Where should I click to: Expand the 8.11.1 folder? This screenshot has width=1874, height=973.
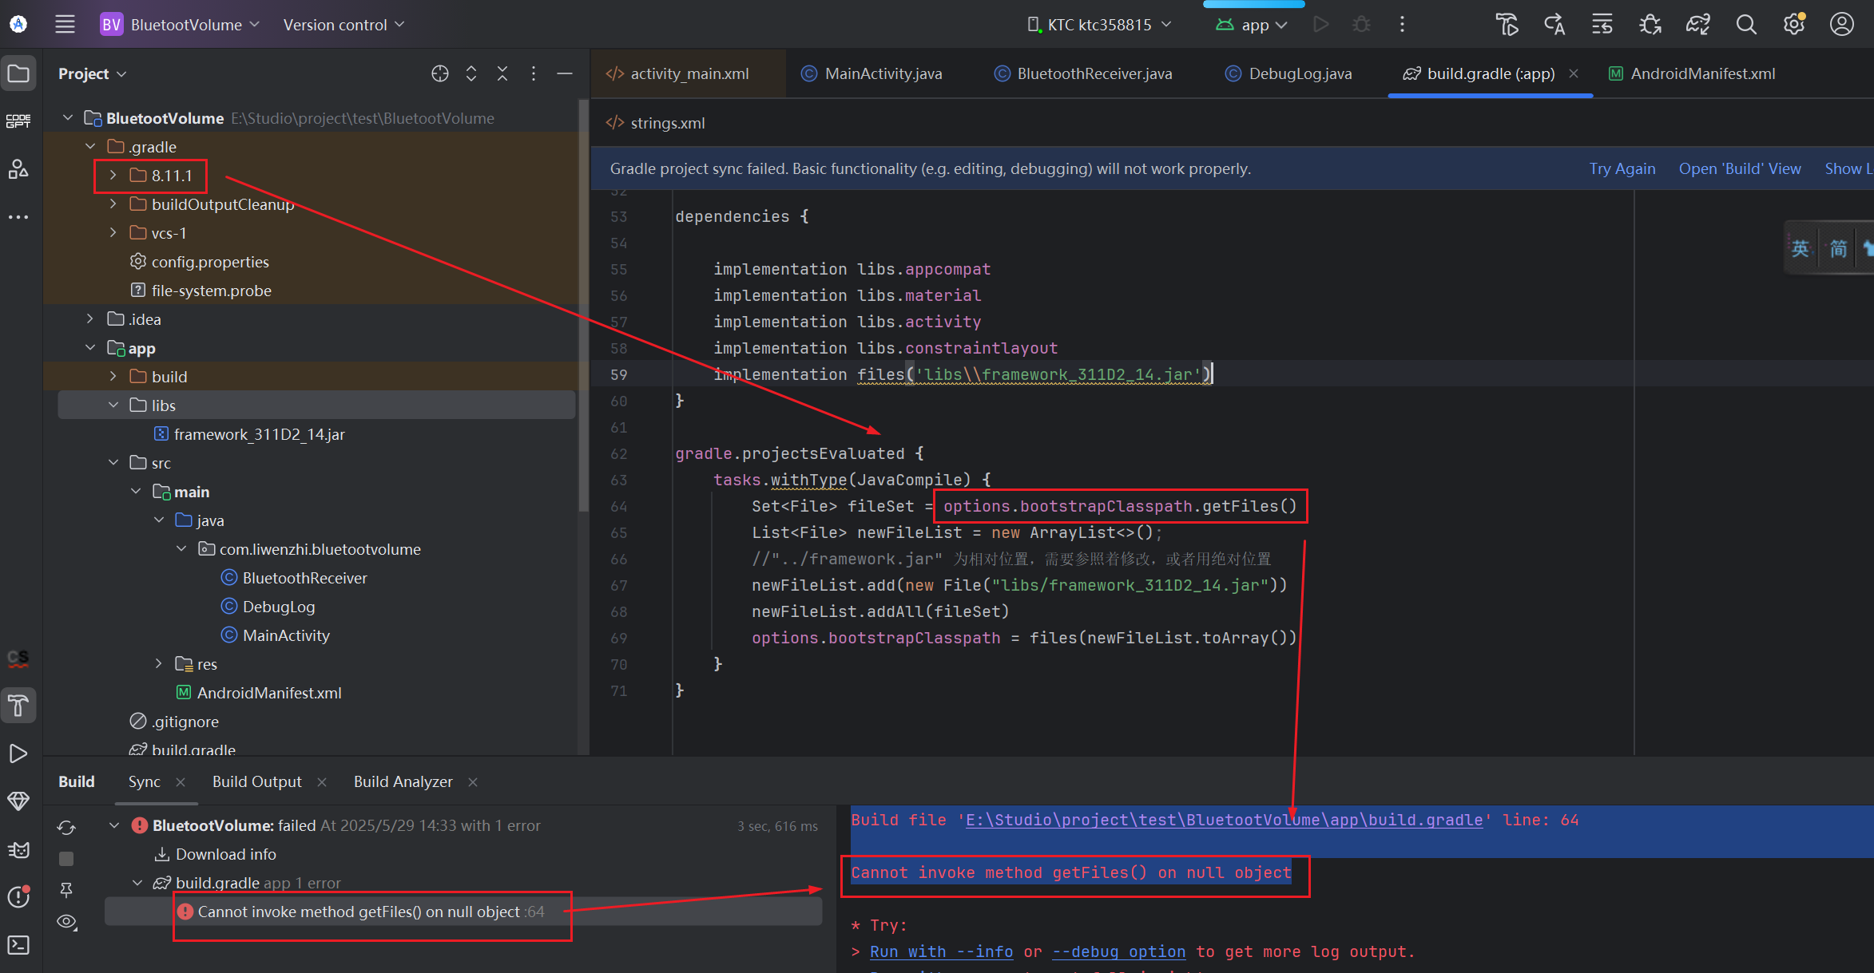113,175
